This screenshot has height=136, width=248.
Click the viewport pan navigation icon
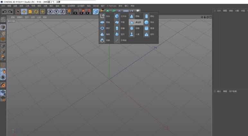click(x=202, y=17)
